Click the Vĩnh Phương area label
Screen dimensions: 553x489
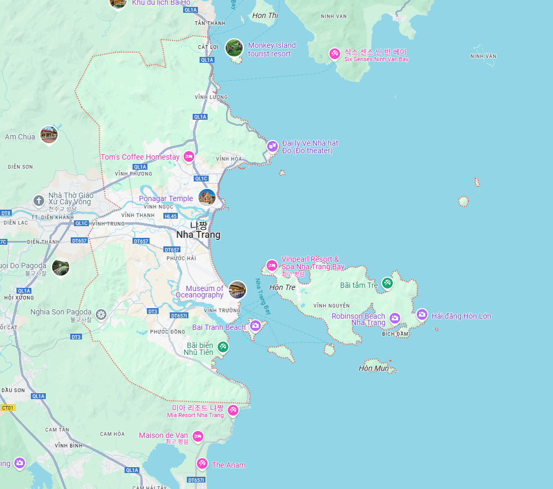pyautogui.click(x=134, y=174)
